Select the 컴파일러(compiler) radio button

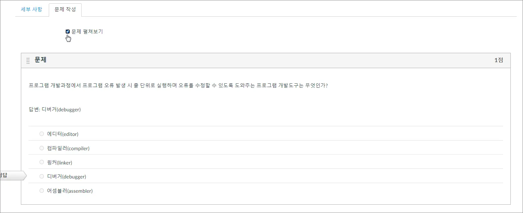[41, 148]
